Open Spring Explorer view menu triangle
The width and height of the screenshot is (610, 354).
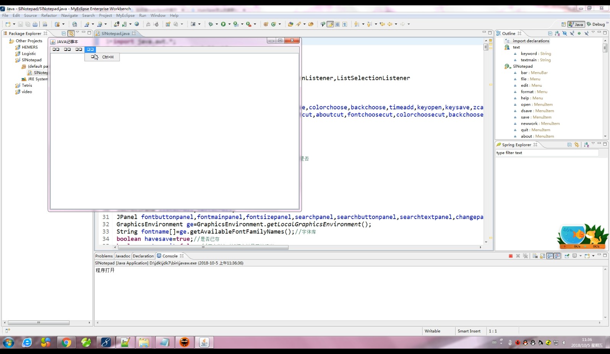coord(593,144)
